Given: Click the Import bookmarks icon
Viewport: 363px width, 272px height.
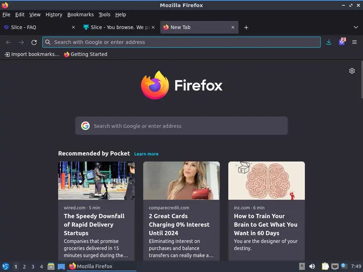Looking at the screenshot, I should 7,54.
